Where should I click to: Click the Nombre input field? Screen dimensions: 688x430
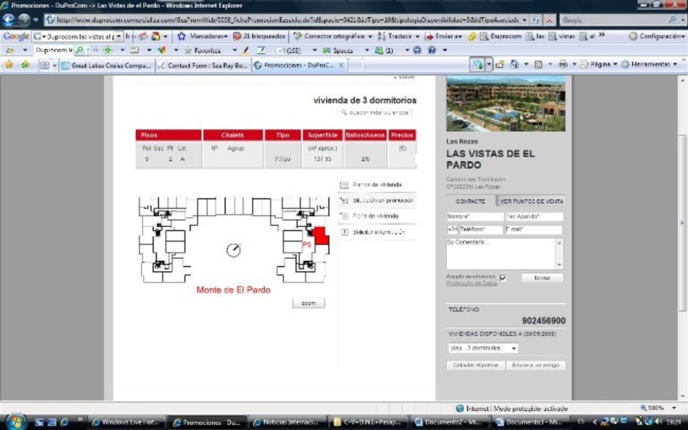click(475, 216)
